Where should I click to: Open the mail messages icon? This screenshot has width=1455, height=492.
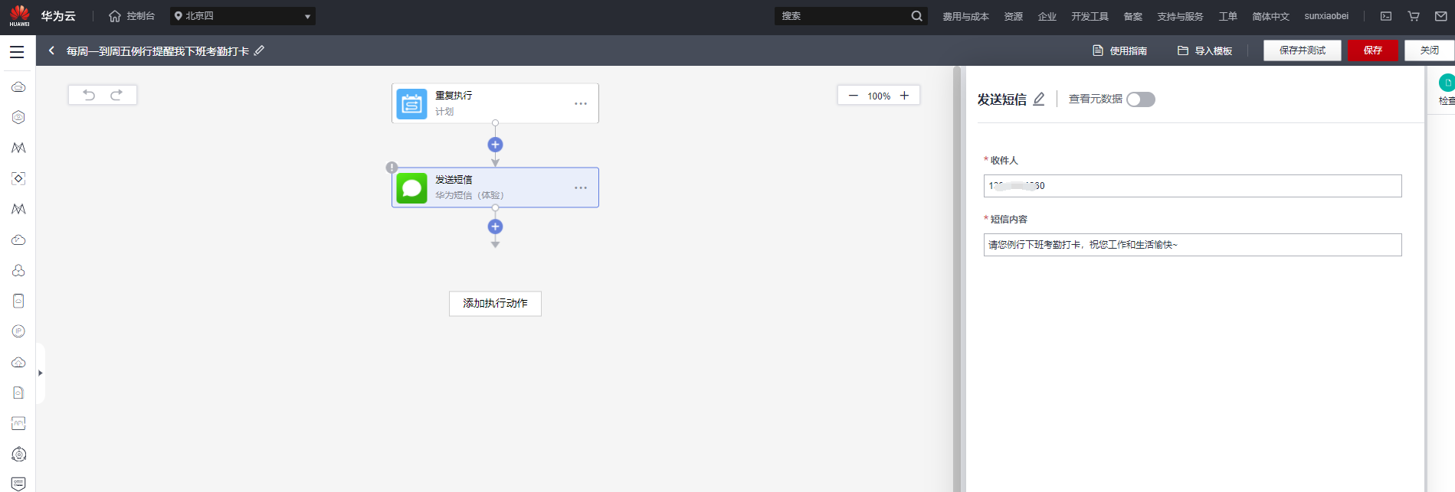(x=1441, y=16)
